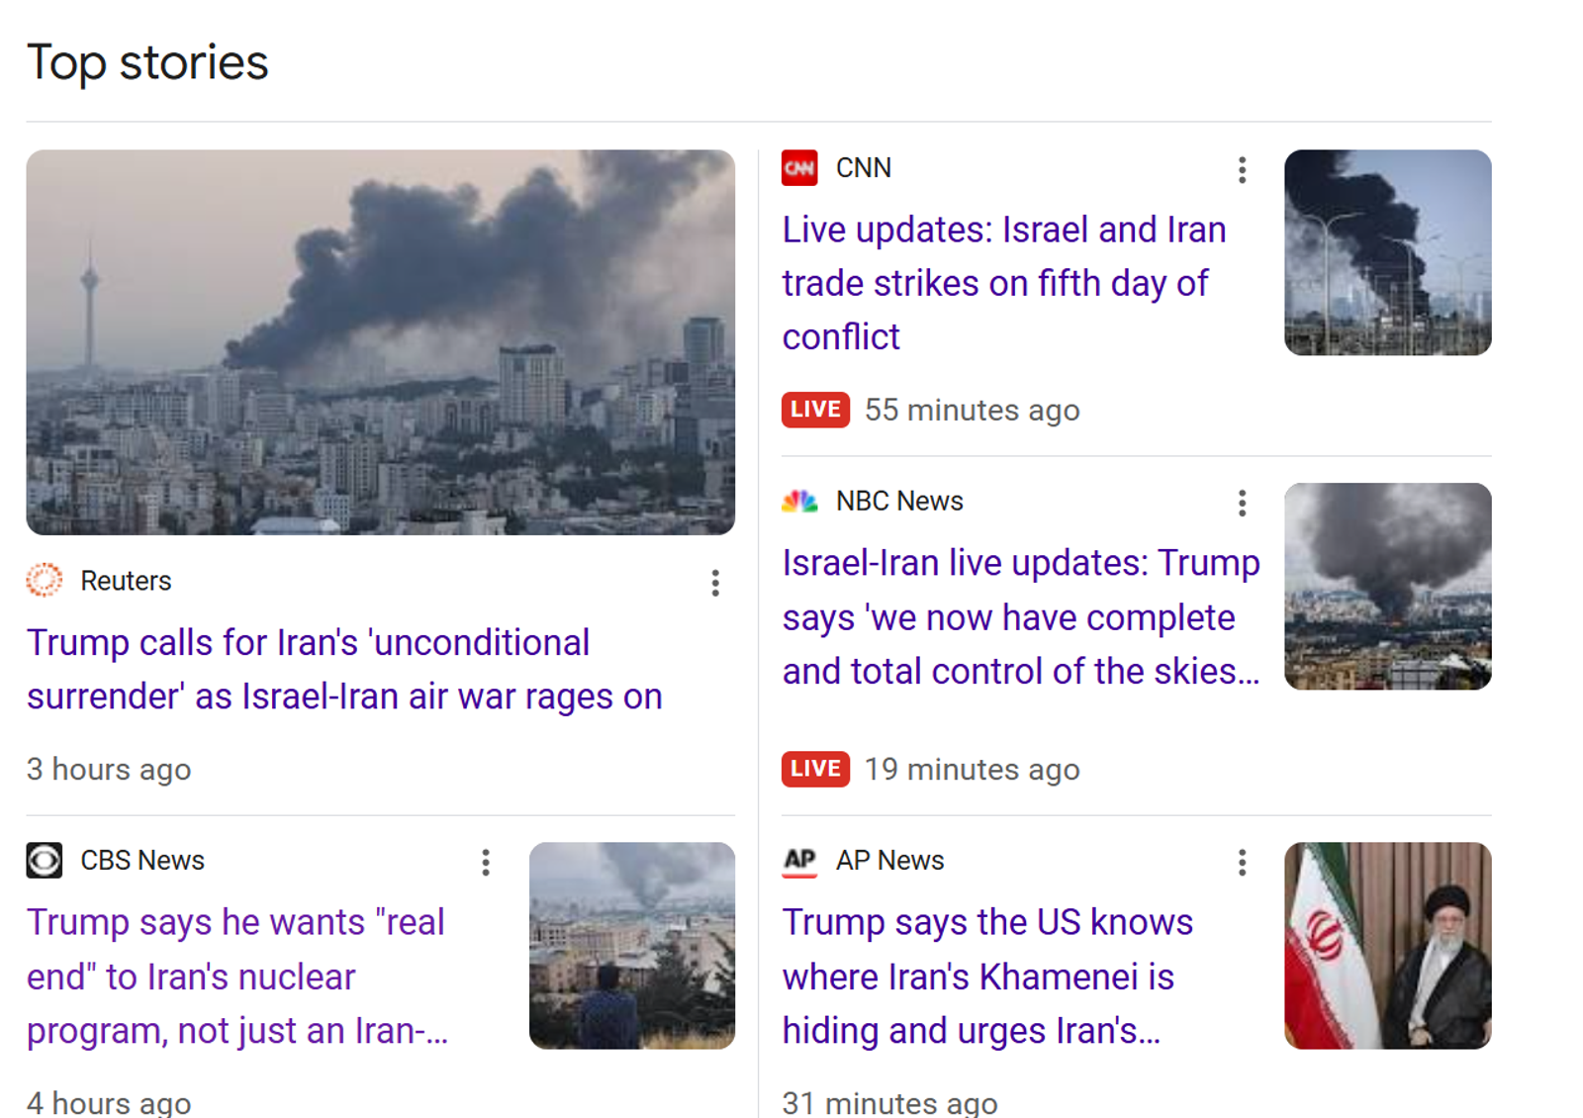Click the NBC News peacock icon
The width and height of the screenshot is (1583, 1118).
coord(799,502)
